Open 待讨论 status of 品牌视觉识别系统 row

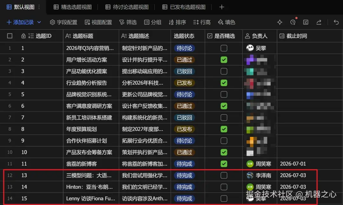pos(185,94)
